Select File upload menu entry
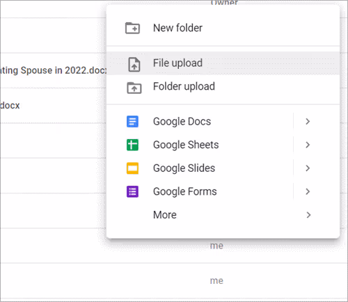This screenshot has width=348, height=302. click(223, 63)
